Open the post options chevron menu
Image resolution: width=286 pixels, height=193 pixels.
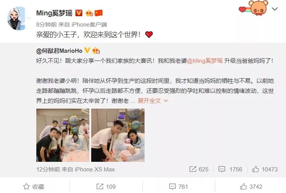274,9
